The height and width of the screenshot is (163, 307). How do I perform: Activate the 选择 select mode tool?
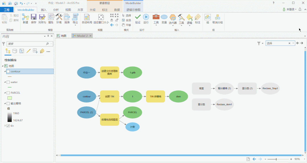click(x=126, y=15)
